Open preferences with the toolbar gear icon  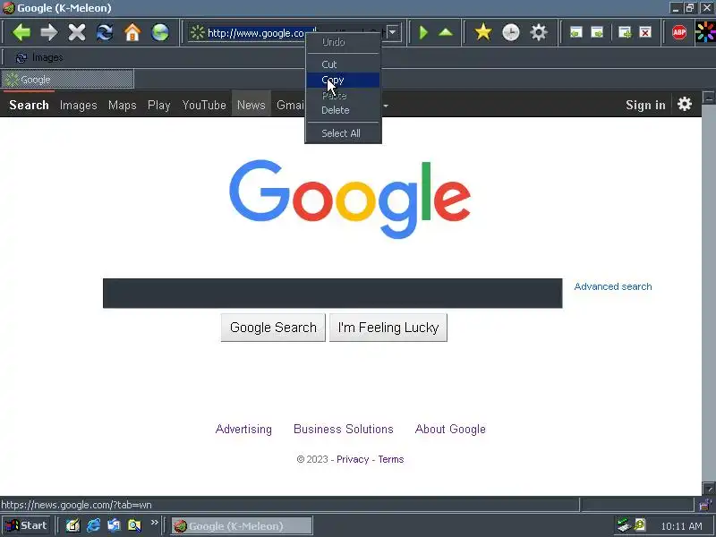coord(539,32)
